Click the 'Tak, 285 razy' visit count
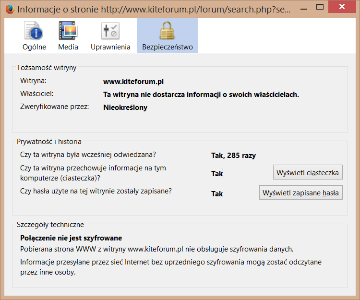This screenshot has width=360, height=300. [233, 156]
